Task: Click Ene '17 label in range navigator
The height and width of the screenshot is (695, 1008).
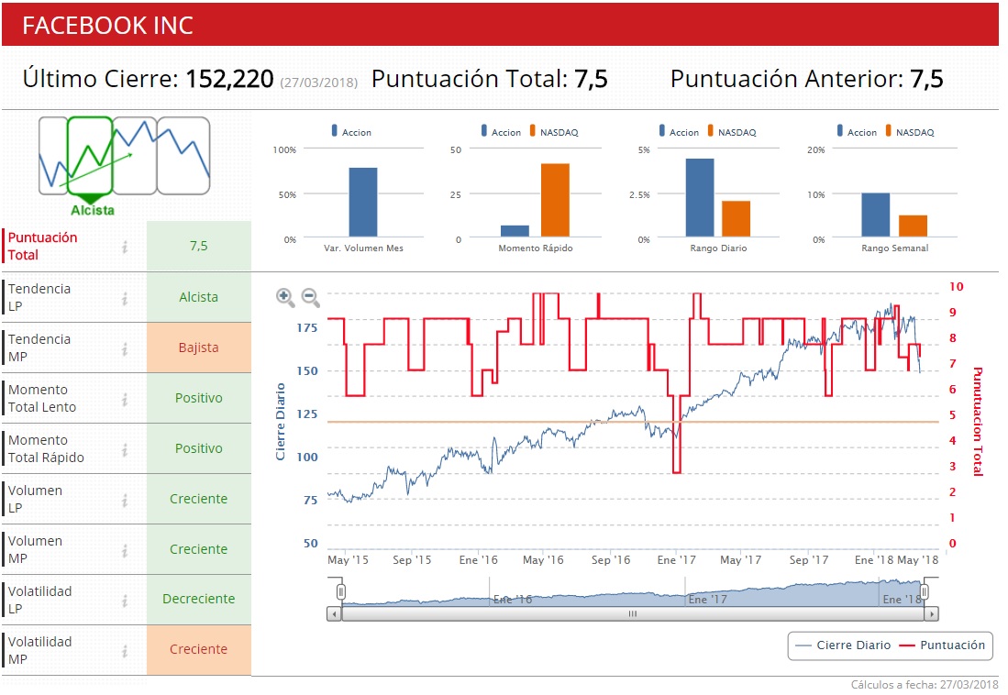Action: (707, 600)
